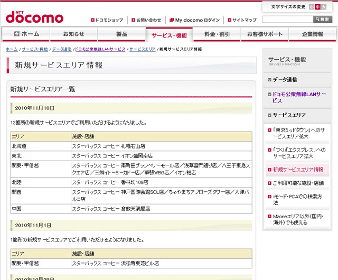Viewport: 338px width, 280px height.
Task: Click arrow icon beside お問い合わせ
Action: click(x=134, y=20)
